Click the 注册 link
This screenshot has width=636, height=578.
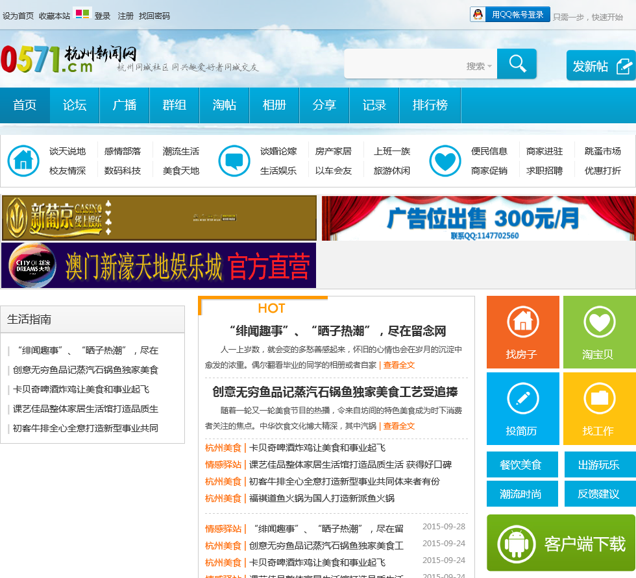pos(125,16)
